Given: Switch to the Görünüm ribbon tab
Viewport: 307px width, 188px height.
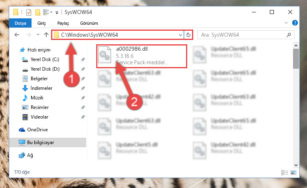Looking at the screenshot, I should (x=89, y=23).
